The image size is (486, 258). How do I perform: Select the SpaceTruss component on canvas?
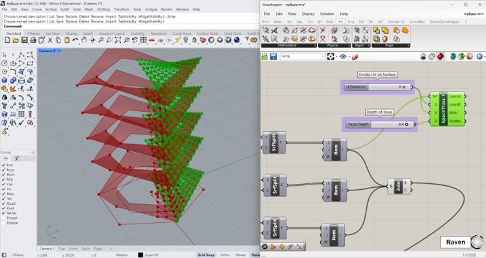[x=447, y=109]
